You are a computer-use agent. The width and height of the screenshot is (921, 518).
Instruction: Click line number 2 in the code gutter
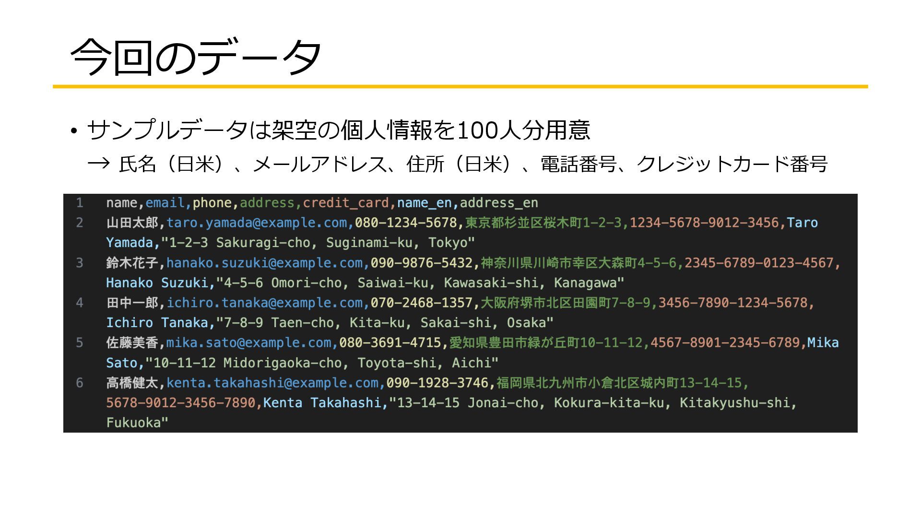pyautogui.click(x=80, y=223)
